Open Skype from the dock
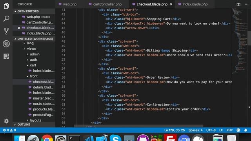The width and height of the screenshot is (251, 141). tap(116, 138)
